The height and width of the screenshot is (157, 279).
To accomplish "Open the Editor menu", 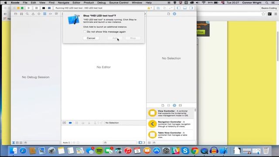I will (76, 3).
